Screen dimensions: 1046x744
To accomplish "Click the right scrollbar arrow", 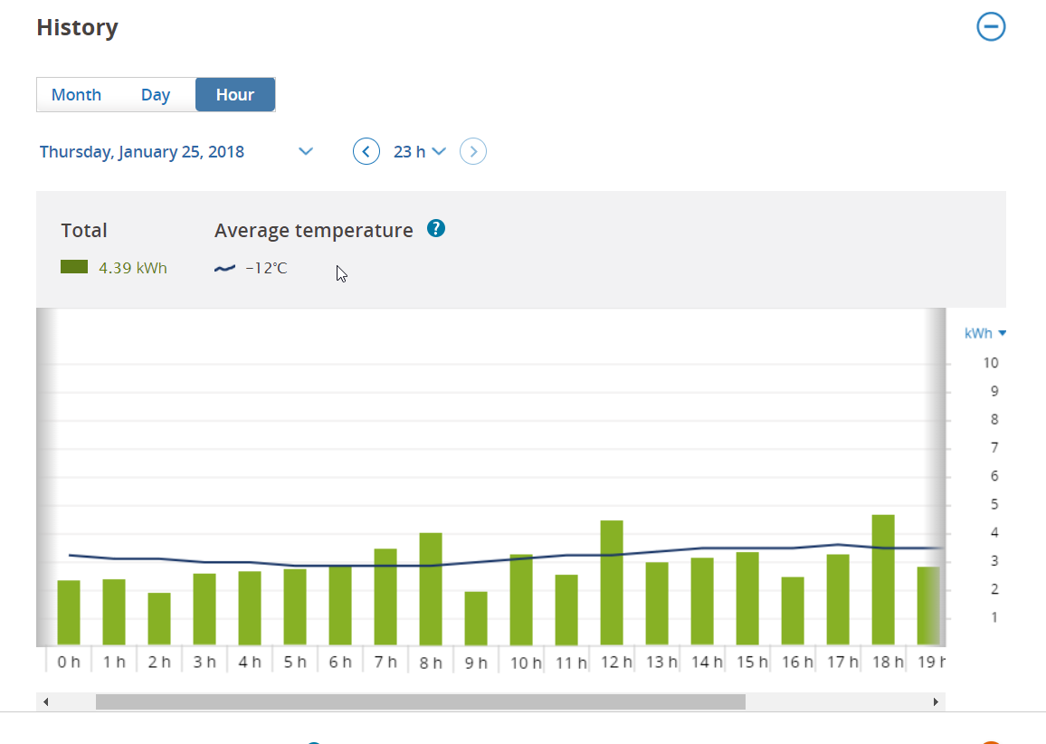I will pos(936,701).
